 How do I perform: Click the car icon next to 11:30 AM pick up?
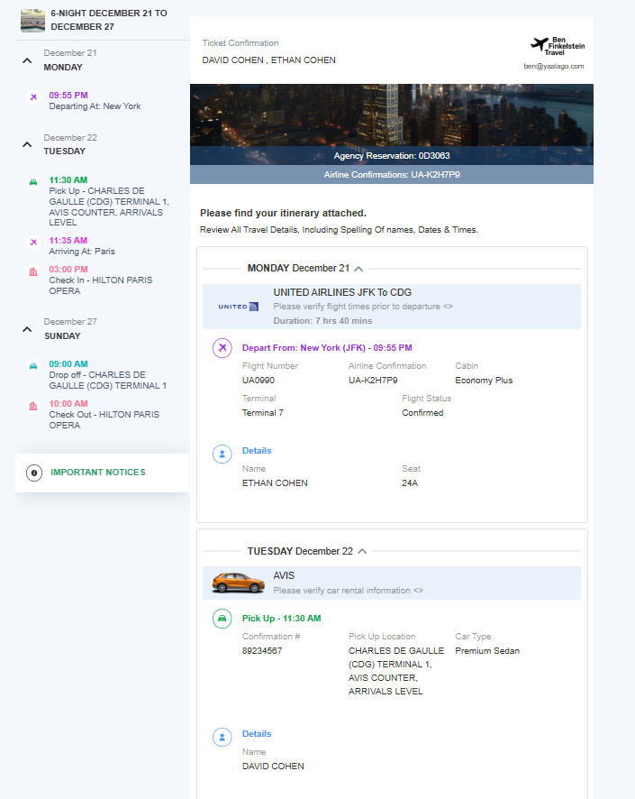point(33,182)
